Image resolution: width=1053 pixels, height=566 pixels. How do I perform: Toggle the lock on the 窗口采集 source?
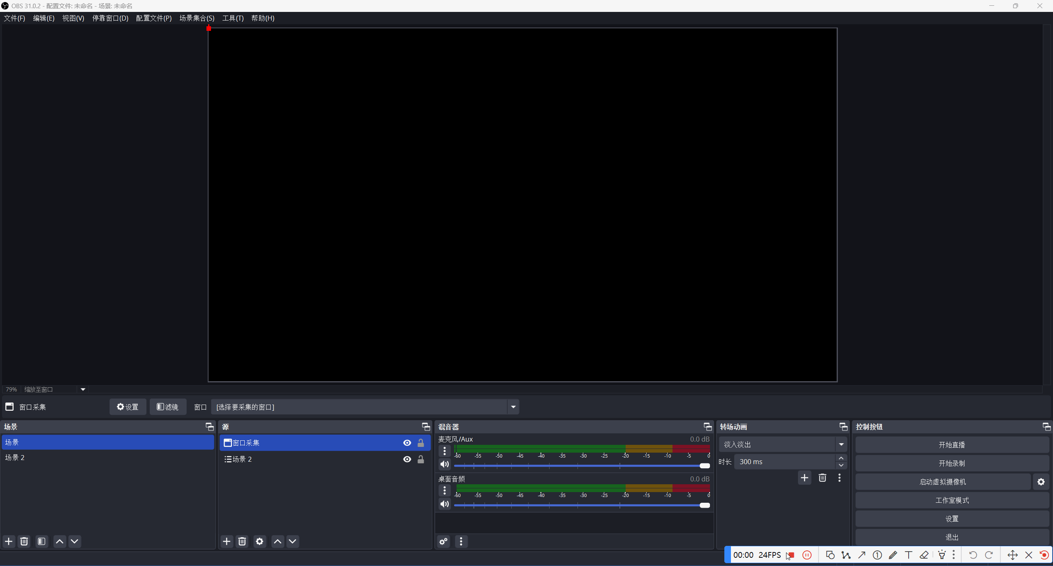point(421,443)
